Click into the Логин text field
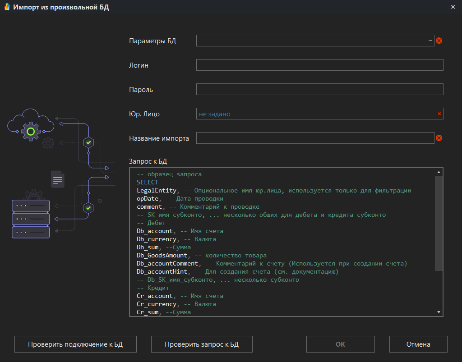 point(319,65)
